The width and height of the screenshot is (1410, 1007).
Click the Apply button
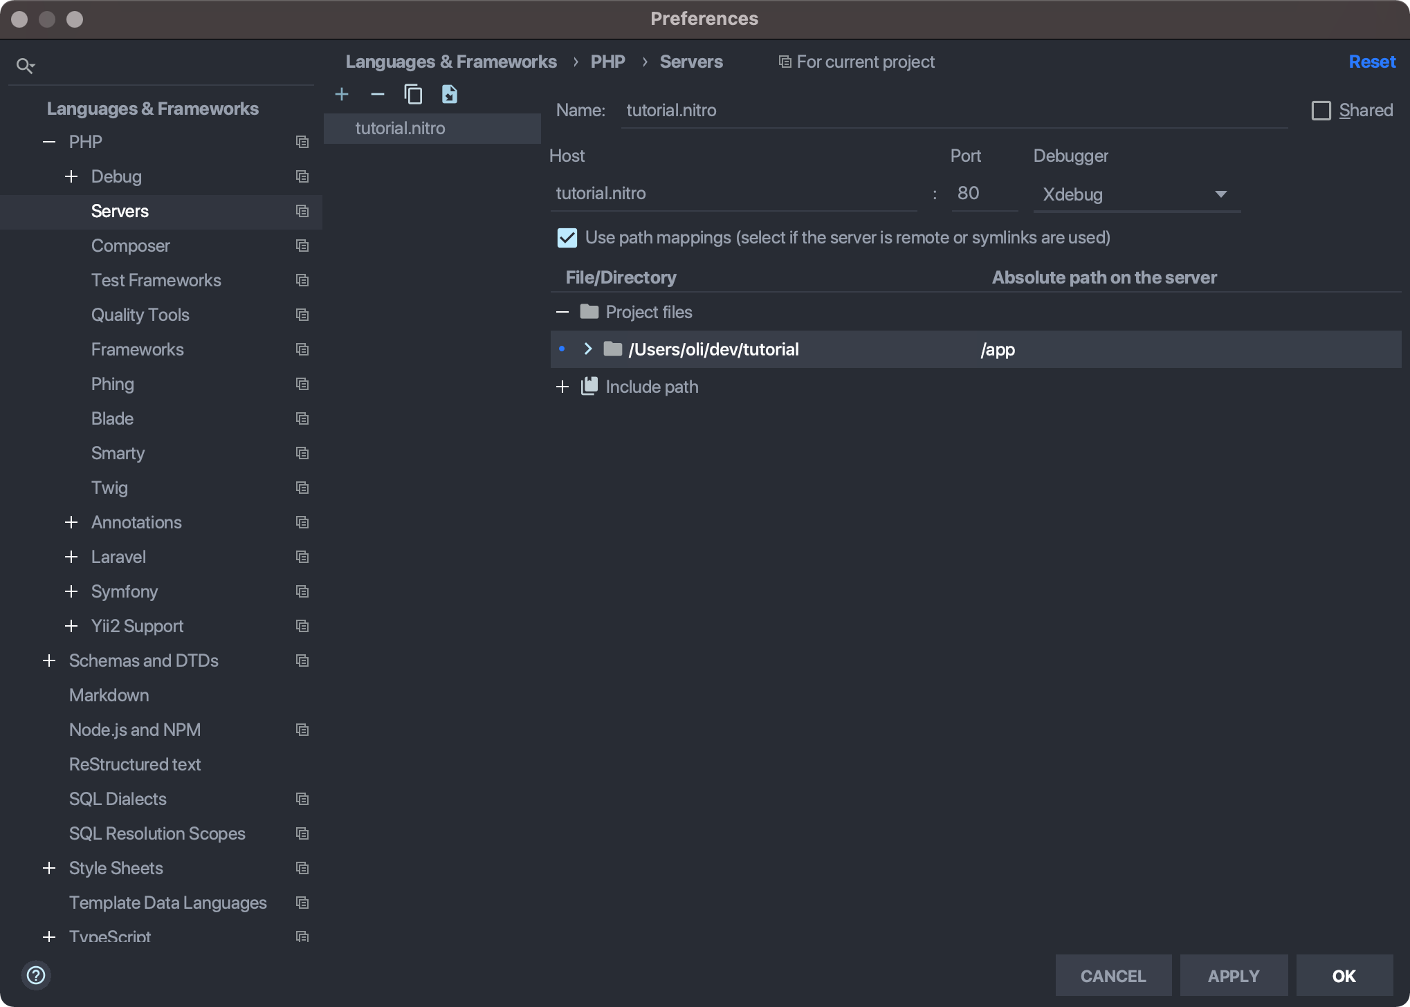(1232, 975)
